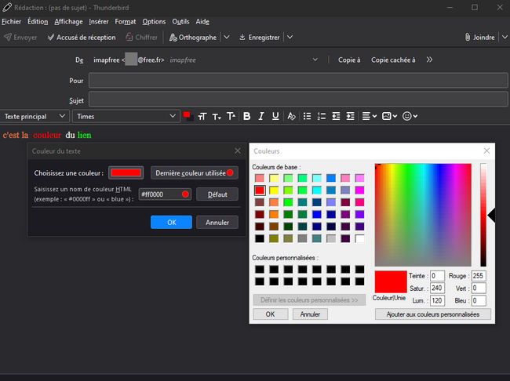This screenshot has width=510, height=381.
Task: Open the Times font family dropdown
Action: (126, 116)
